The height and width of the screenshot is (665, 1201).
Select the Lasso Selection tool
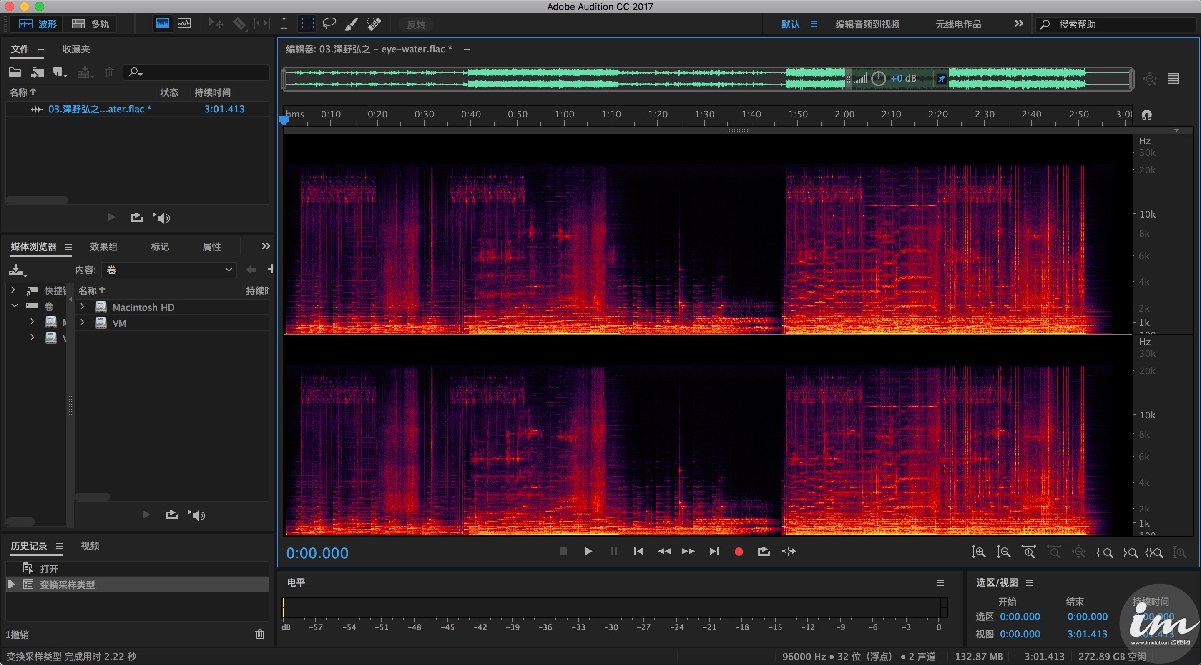point(329,24)
